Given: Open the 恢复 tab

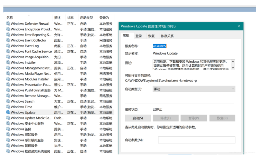Looking at the screenshot, I should pyautogui.click(x=151, y=36).
